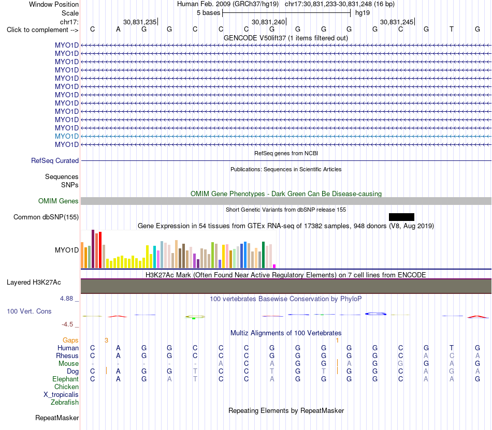Click the orange 'Gaps' row label
The height and width of the screenshot is (430, 492).
pyautogui.click(x=70, y=340)
